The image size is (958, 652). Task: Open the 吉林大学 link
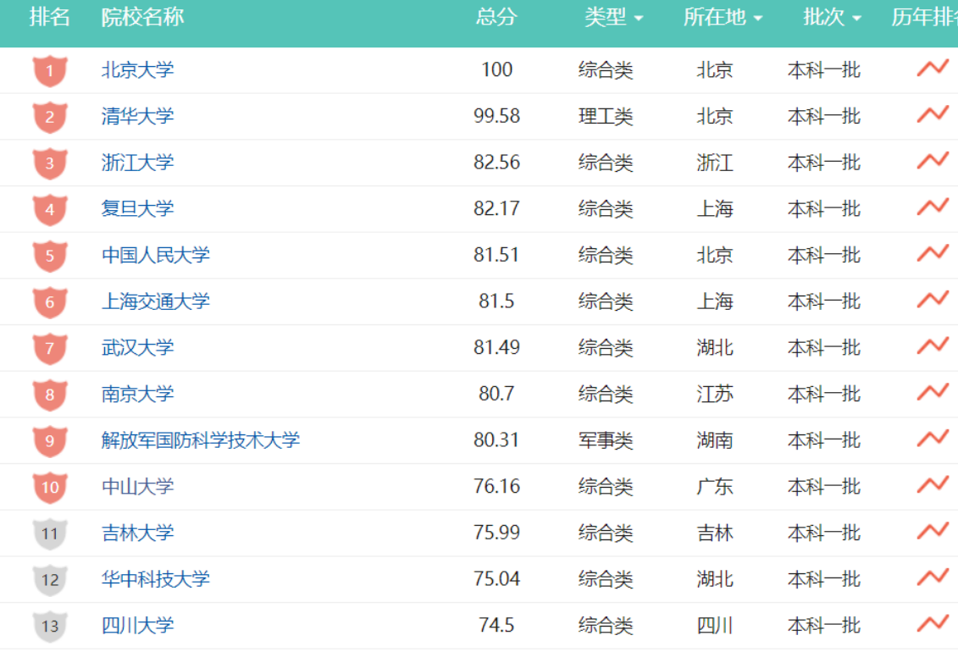pos(137,533)
